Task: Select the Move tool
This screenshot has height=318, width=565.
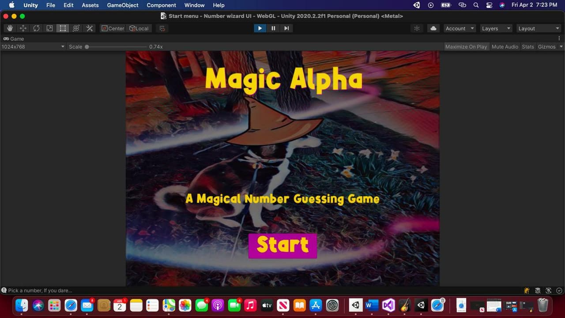Action: pos(23,28)
